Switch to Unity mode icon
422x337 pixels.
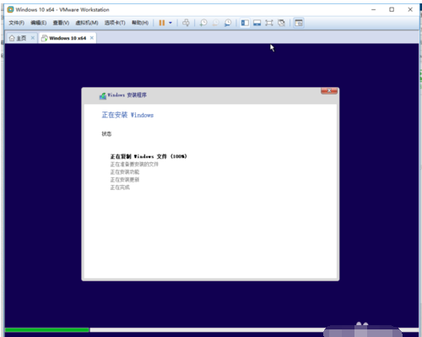tap(281, 23)
